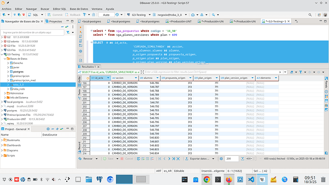This screenshot has width=329, height=185.
Task: Open Chrome from the taskbar
Action: [206, 180]
